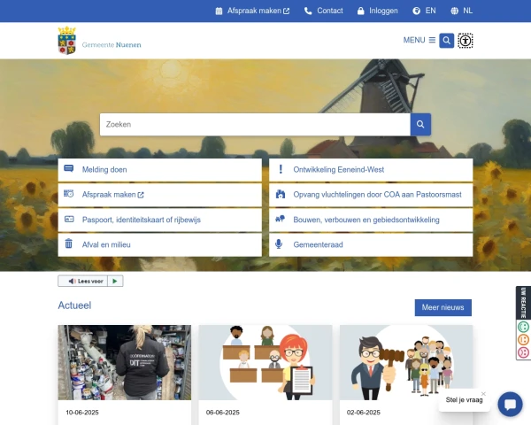Select the pink sad smiley feedback
The width and height of the screenshot is (531, 425).
click(x=524, y=352)
